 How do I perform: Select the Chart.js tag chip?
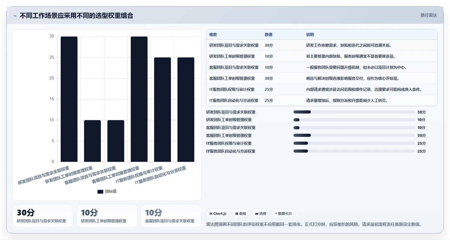pos(218,214)
